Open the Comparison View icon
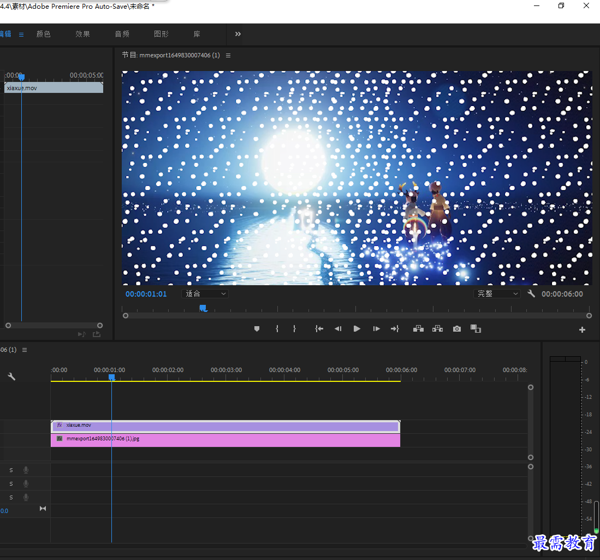 [x=476, y=329]
